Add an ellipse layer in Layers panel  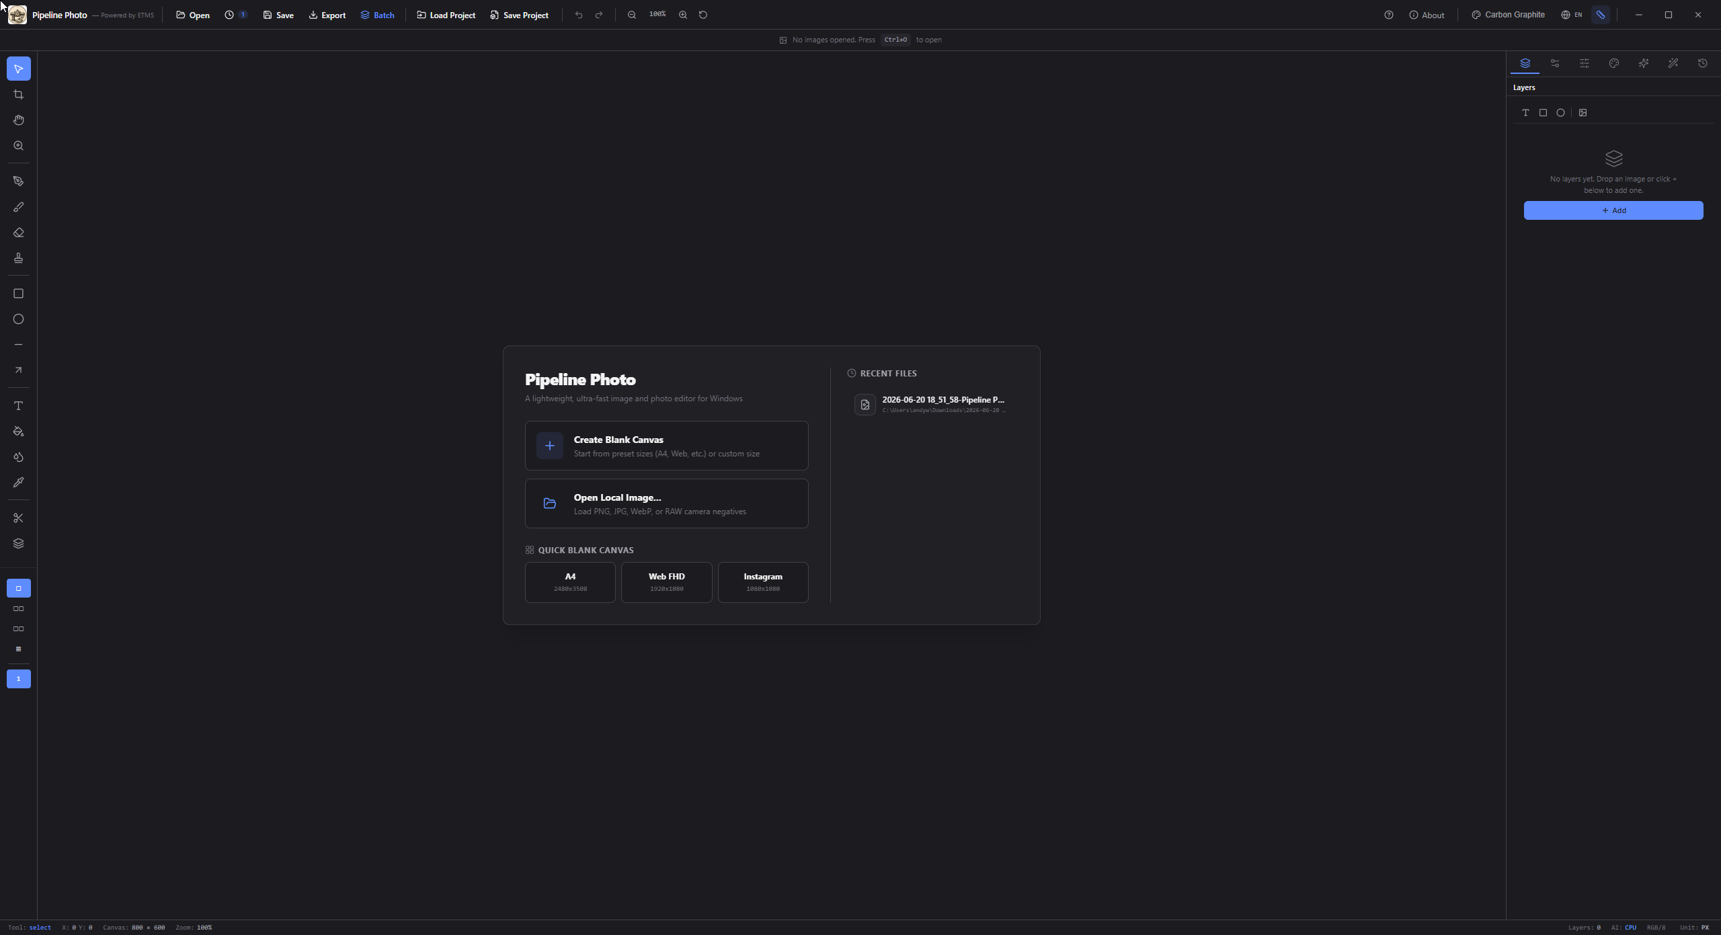coord(1560,112)
